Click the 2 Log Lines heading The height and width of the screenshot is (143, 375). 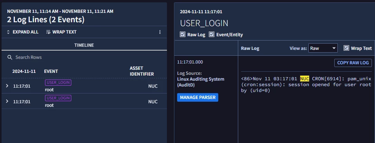click(x=46, y=19)
